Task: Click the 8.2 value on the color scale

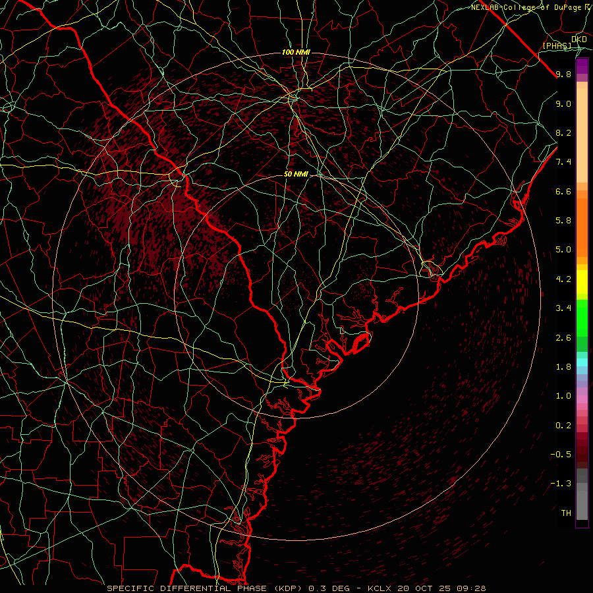Action: click(x=563, y=132)
